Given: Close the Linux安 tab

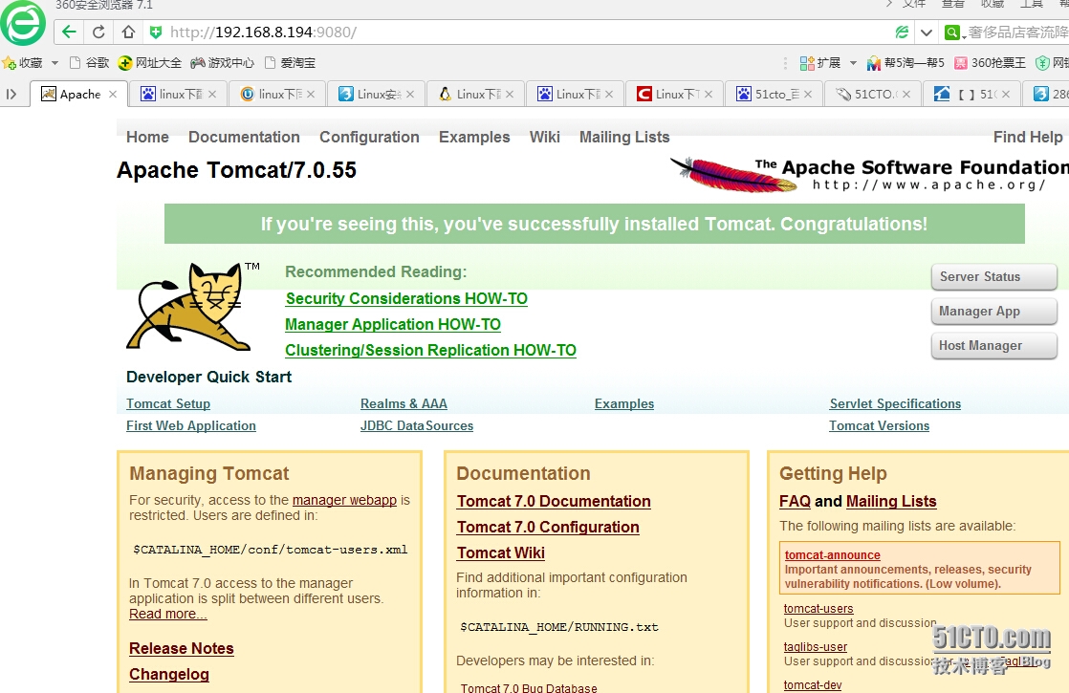Looking at the screenshot, I should (410, 94).
